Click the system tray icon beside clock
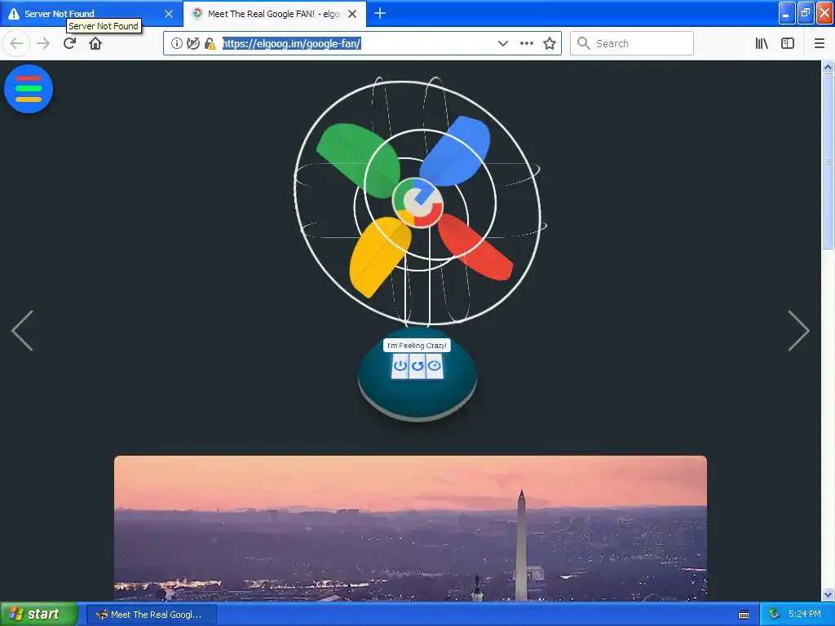 coord(775,614)
